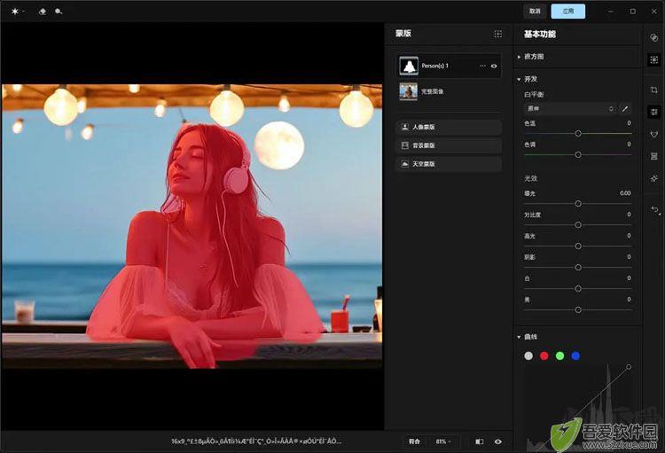Click the 高光 highlights slider handle
Screen dimensions: 665x453
[x=578, y=246]
